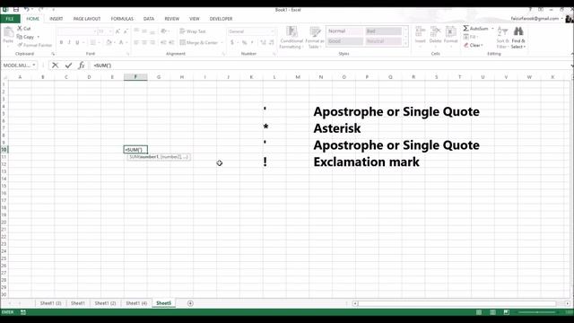574x323 pixels.
Task: Select the Sheet1 (3) worksheet tab
Action: 50,303
